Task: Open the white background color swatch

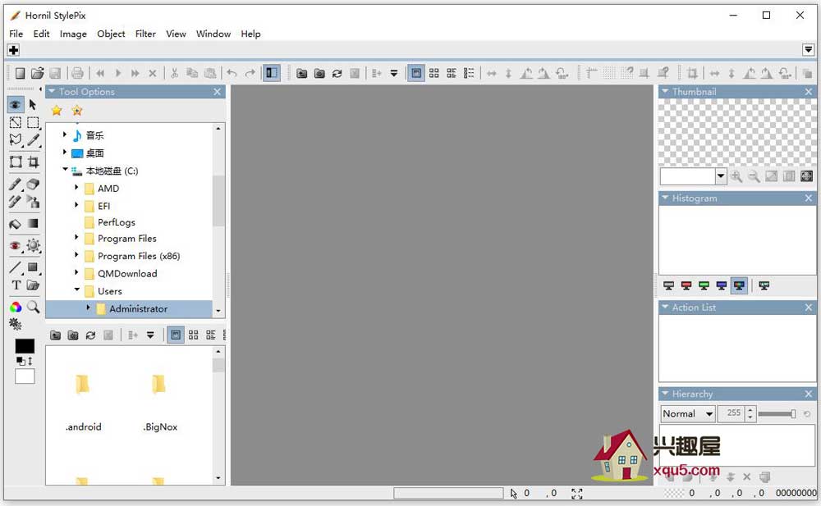Action: click(x=25, y=376)
